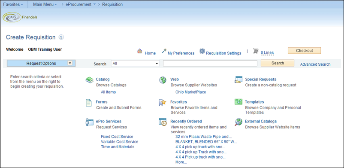Click the More... link
Screen dimensions: 344x168
181,162
